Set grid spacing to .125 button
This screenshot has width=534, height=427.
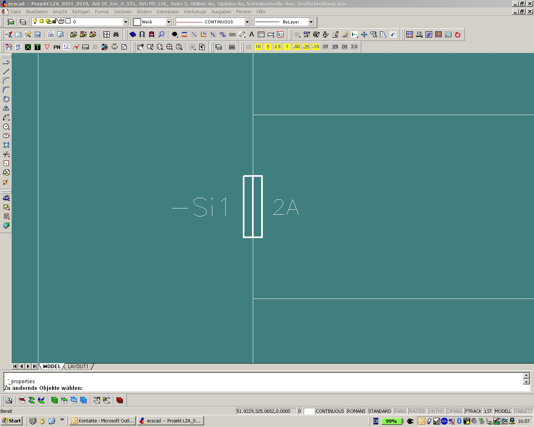coord(335,47)
